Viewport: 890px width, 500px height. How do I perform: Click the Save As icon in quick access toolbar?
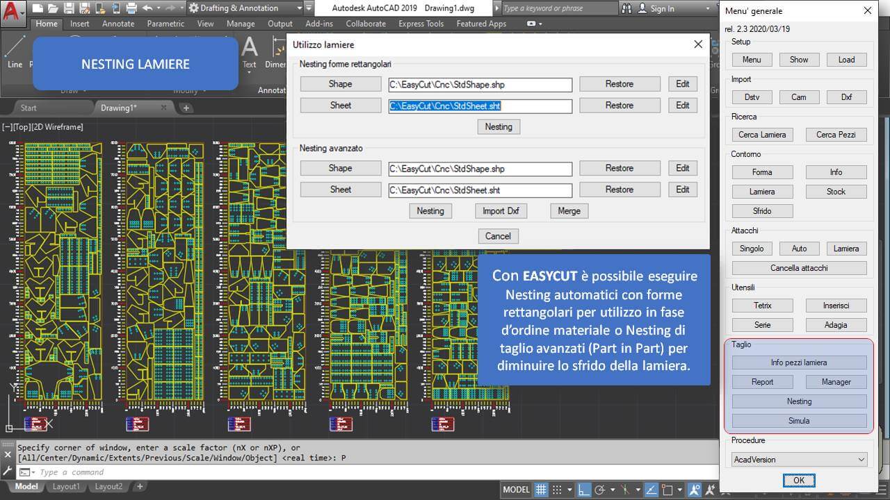84,8
